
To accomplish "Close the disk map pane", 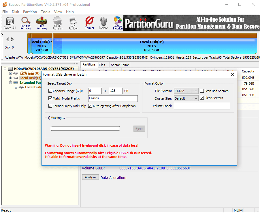I will click(2, 34).
